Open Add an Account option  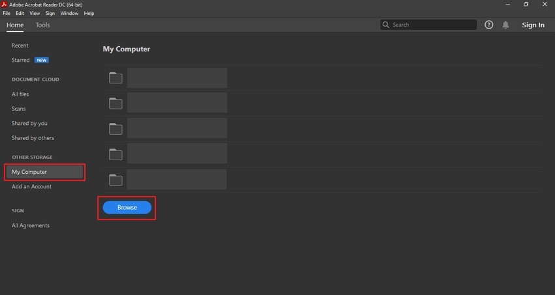31,187
